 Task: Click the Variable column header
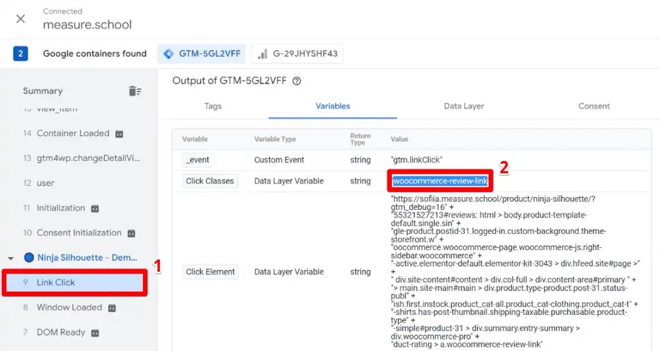coord(195,139)
